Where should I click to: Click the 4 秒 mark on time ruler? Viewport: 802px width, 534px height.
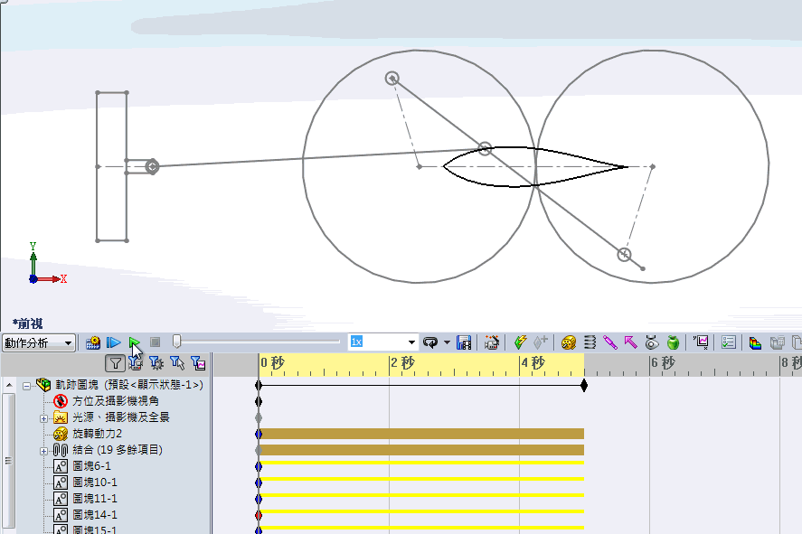(x=533, y=363)
